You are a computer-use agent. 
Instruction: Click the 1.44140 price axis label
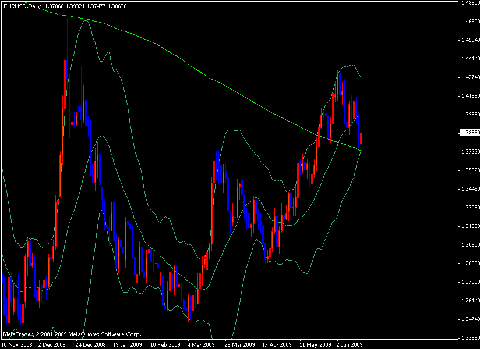[470, 59]
